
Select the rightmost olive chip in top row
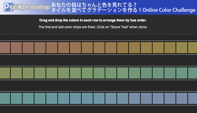coord(192,48)
